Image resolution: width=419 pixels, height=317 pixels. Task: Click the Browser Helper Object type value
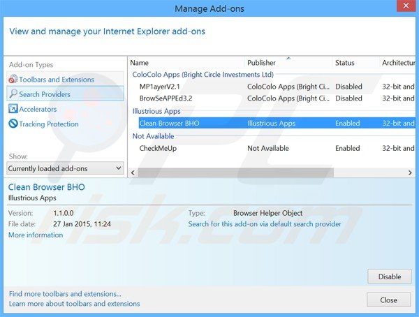tap(267, 213)
